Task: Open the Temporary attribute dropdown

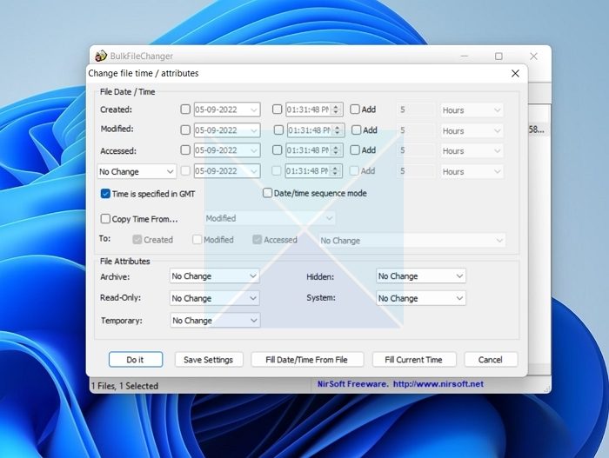Action: pyautogui.click(x=215, y=320)
